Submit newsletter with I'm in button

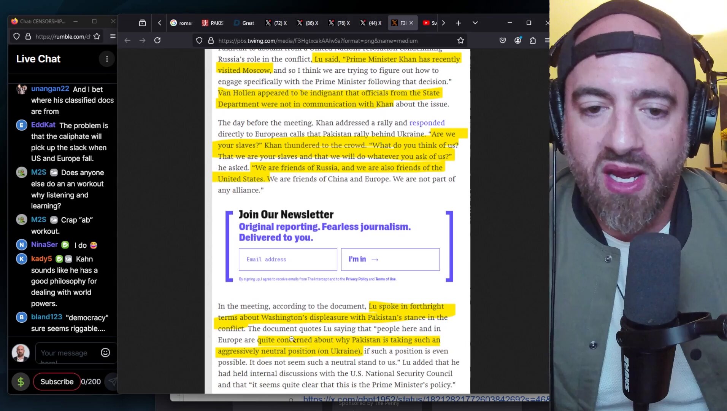pyautogui.click(x=390, y=260)
